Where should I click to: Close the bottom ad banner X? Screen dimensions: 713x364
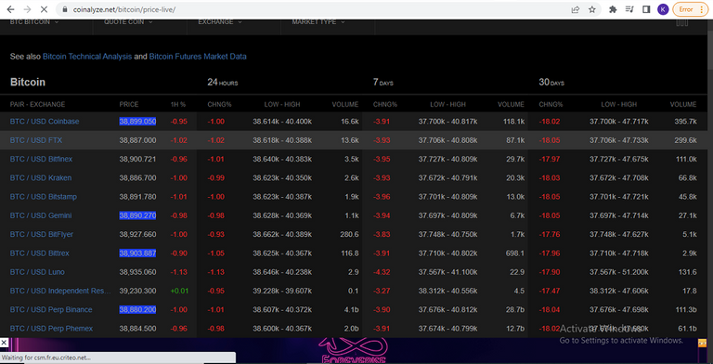[4, 342]
